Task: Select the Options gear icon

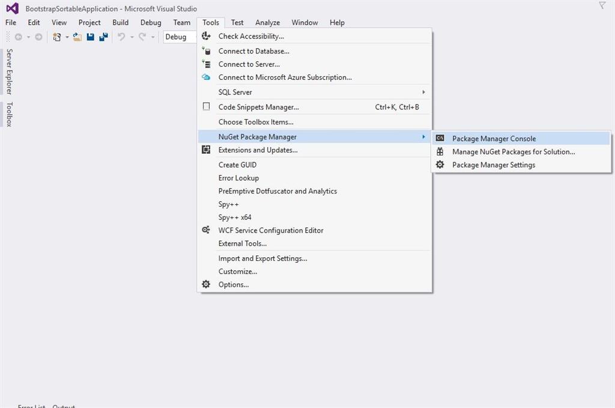Action: [x=206, y=284]
